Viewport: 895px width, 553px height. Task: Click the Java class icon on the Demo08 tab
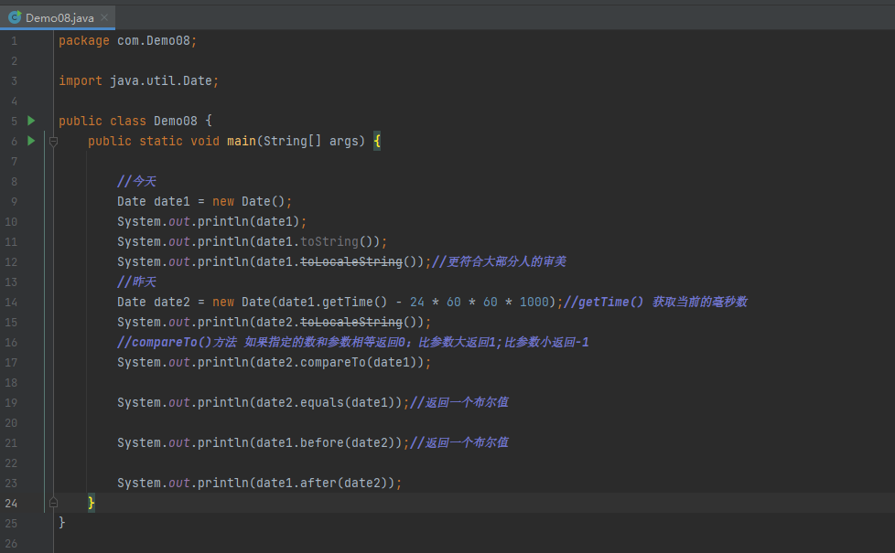click(15, 17)
